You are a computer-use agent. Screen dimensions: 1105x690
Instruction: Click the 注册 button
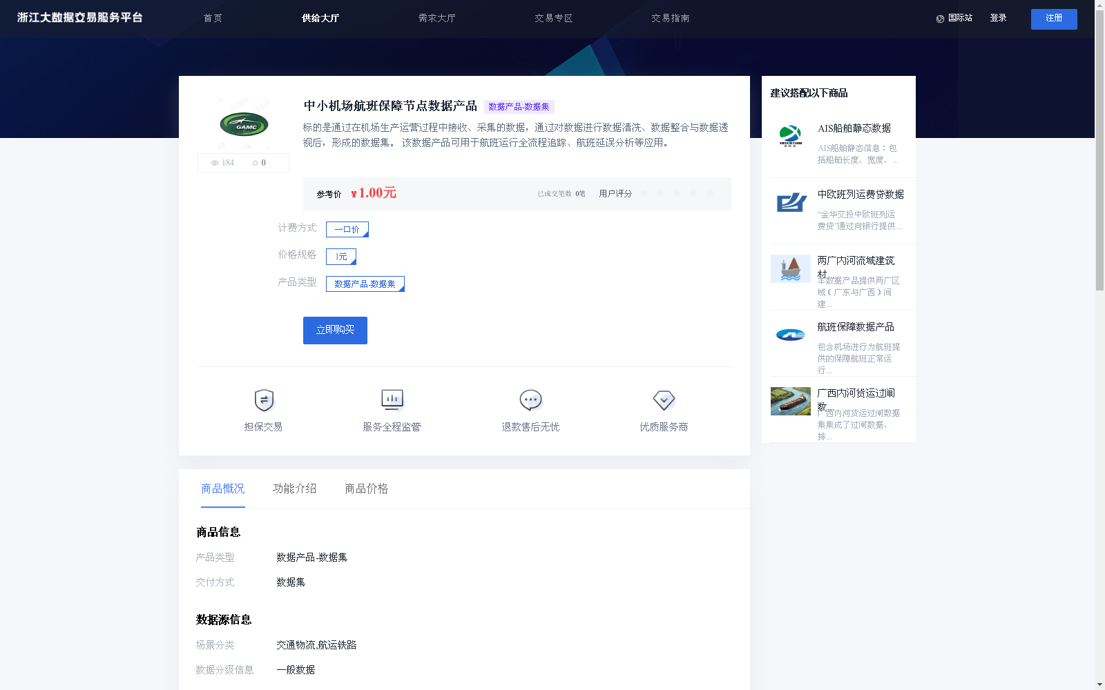(x=1054, y=19)
